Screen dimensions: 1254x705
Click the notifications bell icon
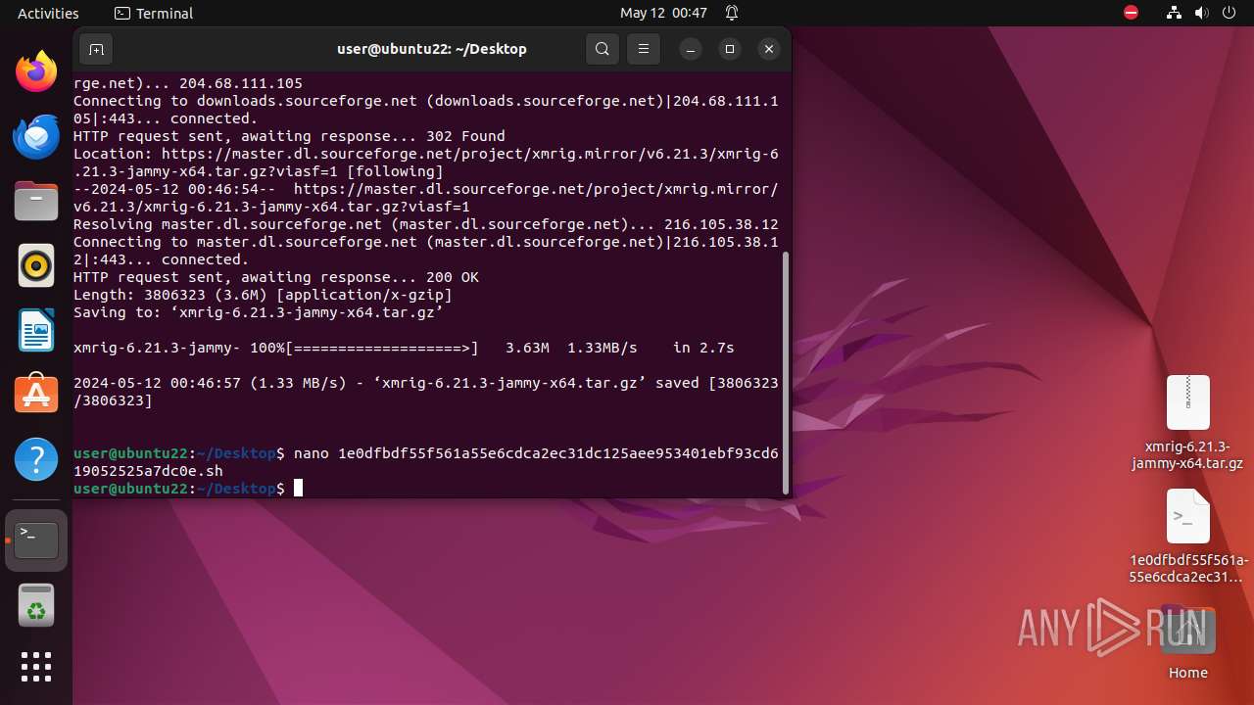pyautogui.click(x=732, y=13)
